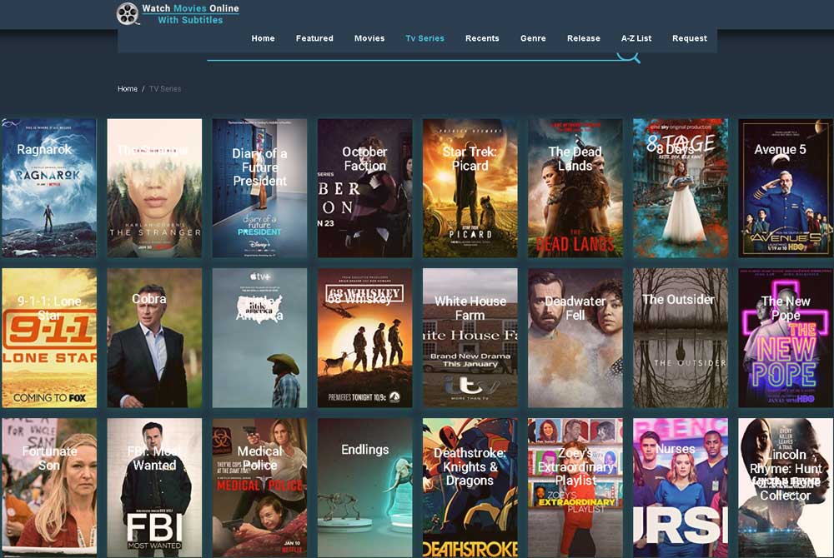Open the 8 Days poster
Screen dimensions: 834x558
[x=681, y=188]
